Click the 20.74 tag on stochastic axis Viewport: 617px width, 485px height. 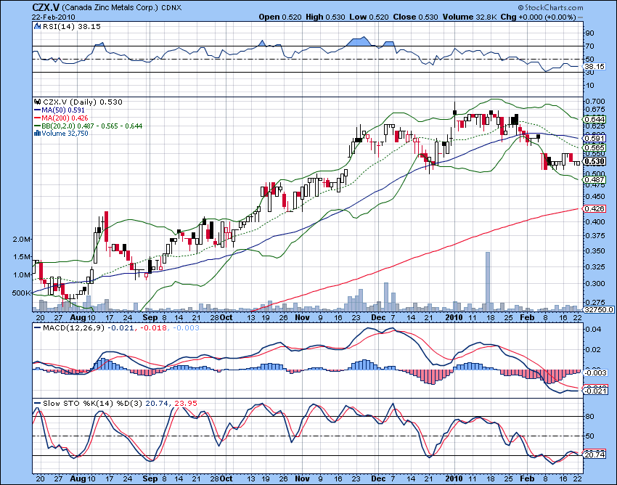[x=595, y=455]
